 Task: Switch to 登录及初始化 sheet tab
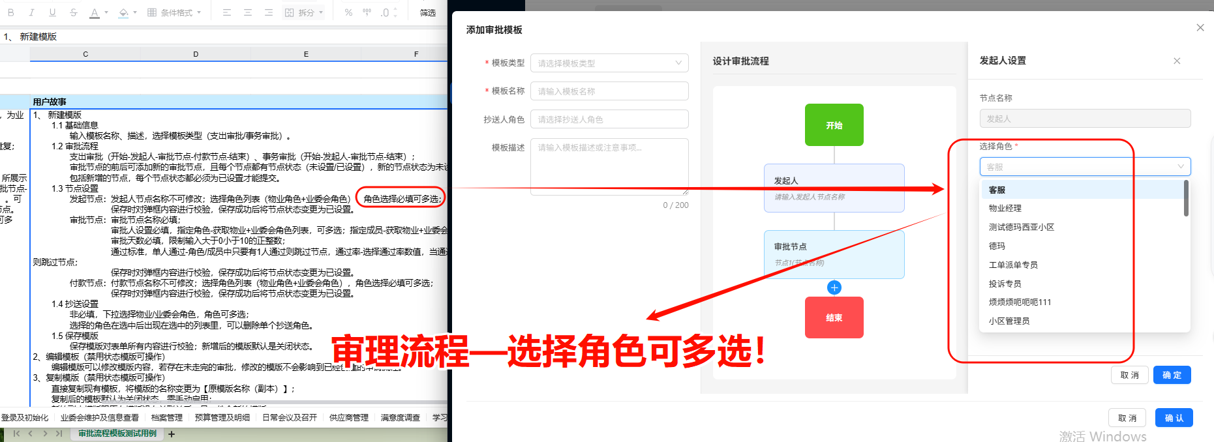[25, 417]
